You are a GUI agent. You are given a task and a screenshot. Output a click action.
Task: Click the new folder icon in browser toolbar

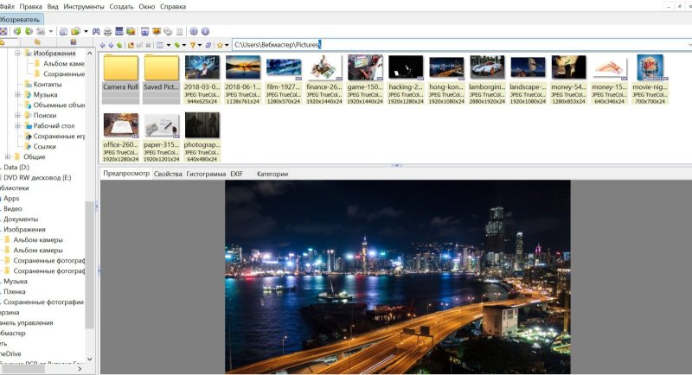pyautogui.click(x=131, y=45)
